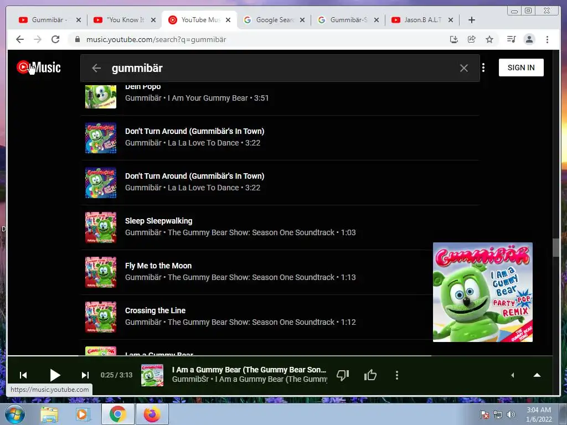Image resolution: width=567 pixels, height=425 pixels.
Task: Play the Sleep Sleepwalking thumbnail
Action: [101, 227]
